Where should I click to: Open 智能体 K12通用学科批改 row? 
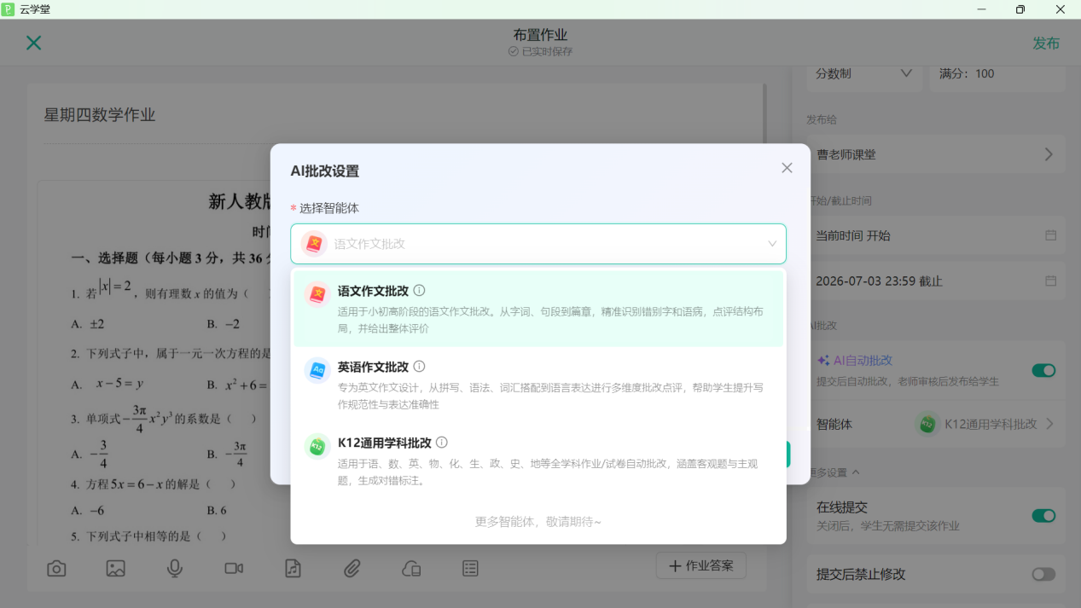[x=936, y=424]
